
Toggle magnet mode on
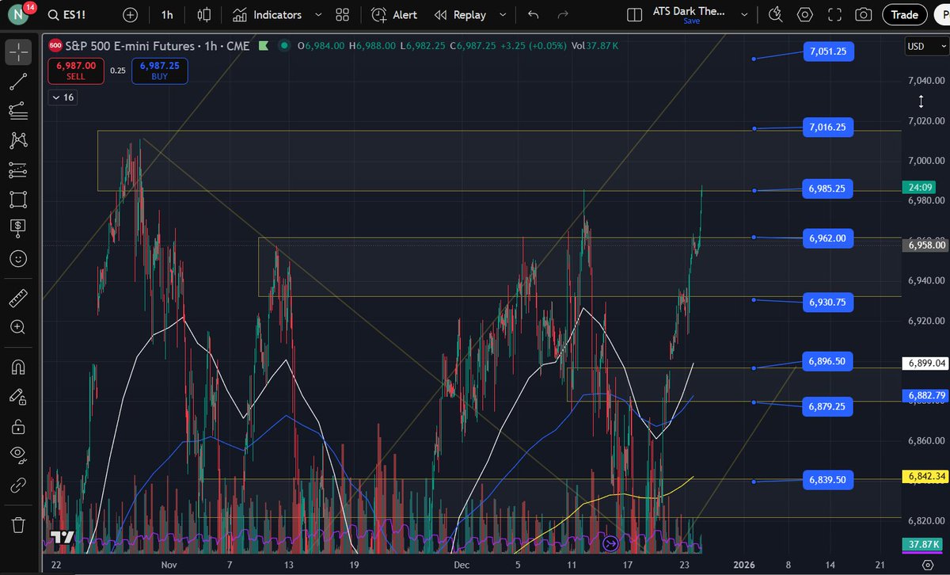(19, 367)
